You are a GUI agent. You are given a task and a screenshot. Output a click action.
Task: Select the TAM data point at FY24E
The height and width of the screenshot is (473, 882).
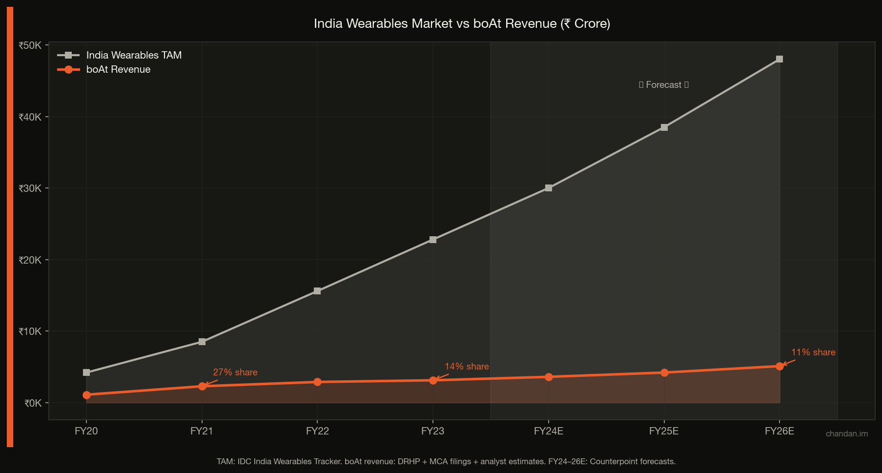pos(549,188)
